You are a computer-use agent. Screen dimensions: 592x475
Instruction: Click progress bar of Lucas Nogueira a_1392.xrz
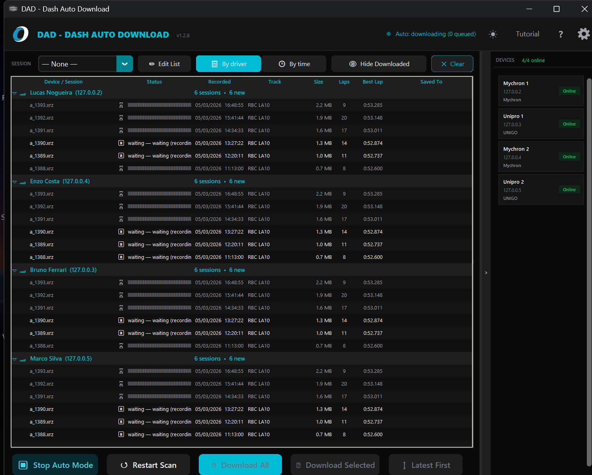[x=160, y=118]
